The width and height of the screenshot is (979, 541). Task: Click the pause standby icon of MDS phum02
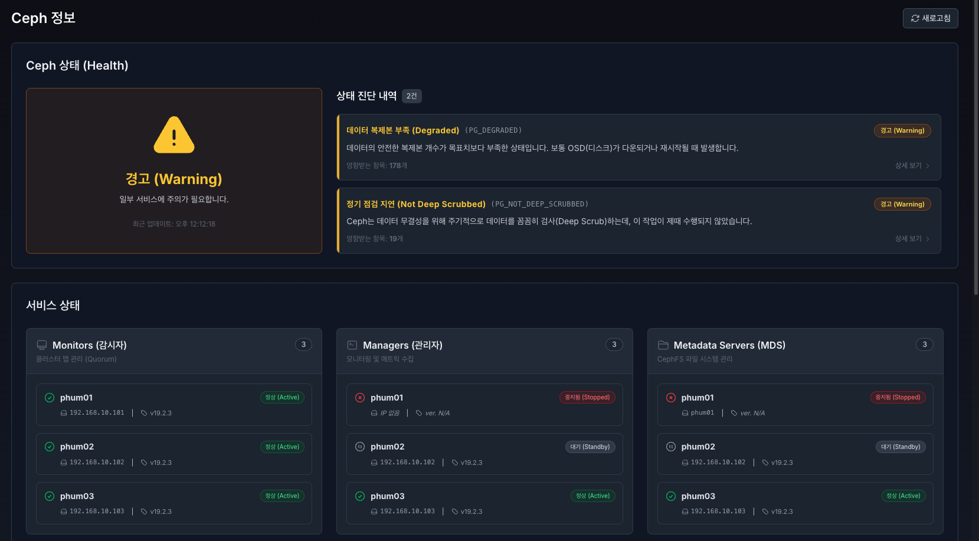click(671, 447)
